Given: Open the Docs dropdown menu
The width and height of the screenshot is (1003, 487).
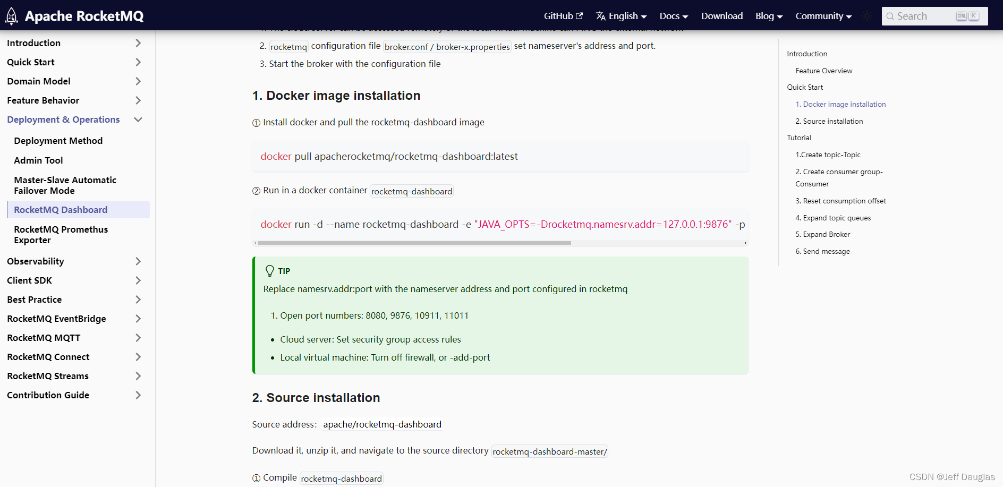Looking at the screenshot, I should (x=673, y=16).
